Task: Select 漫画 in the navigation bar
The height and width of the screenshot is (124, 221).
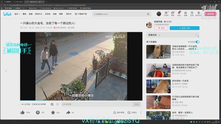Action: 55,14
